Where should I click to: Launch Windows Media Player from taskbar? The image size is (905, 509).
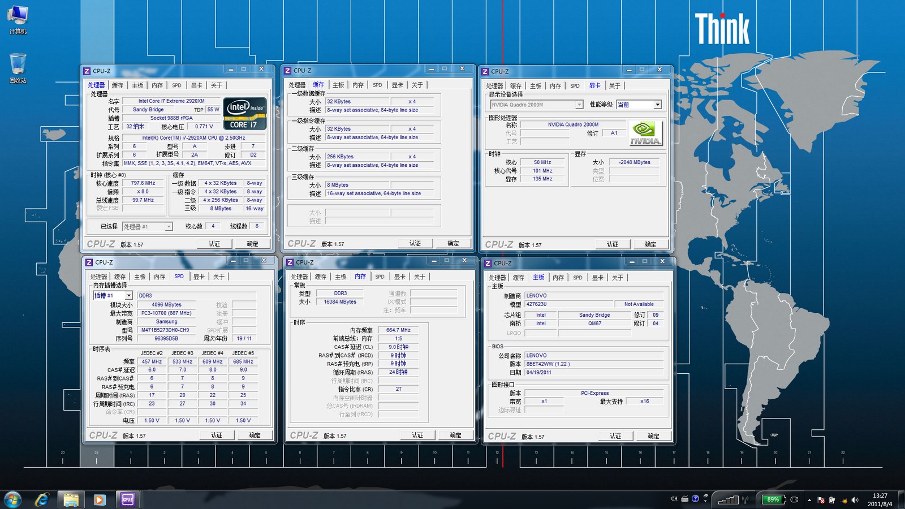pyautogui.click(x=99, y=499)
